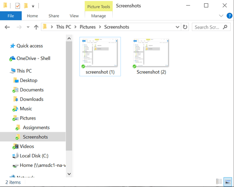Click the Quick access star icon
The height and width of the screenshot is (187, 234).
tap(13, 46)
